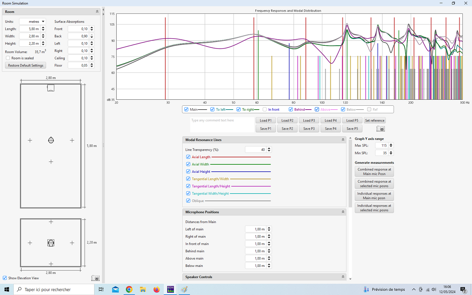The width and height of the screenshot is (472, 295).
Task: Open File Explorer from the taskbar
Action: pos(143,289)
